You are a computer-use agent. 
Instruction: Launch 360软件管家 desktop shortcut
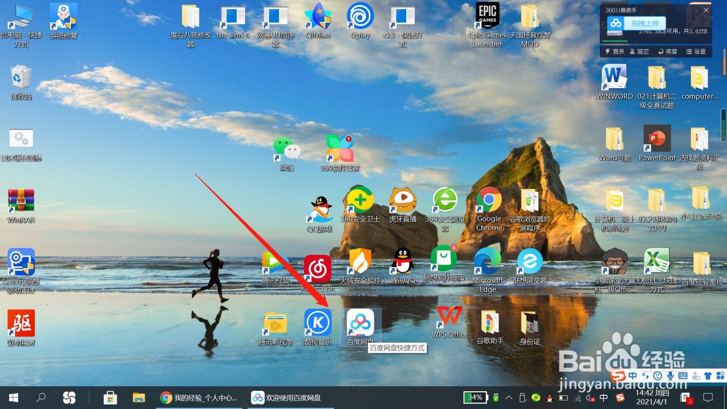[339, 154]
